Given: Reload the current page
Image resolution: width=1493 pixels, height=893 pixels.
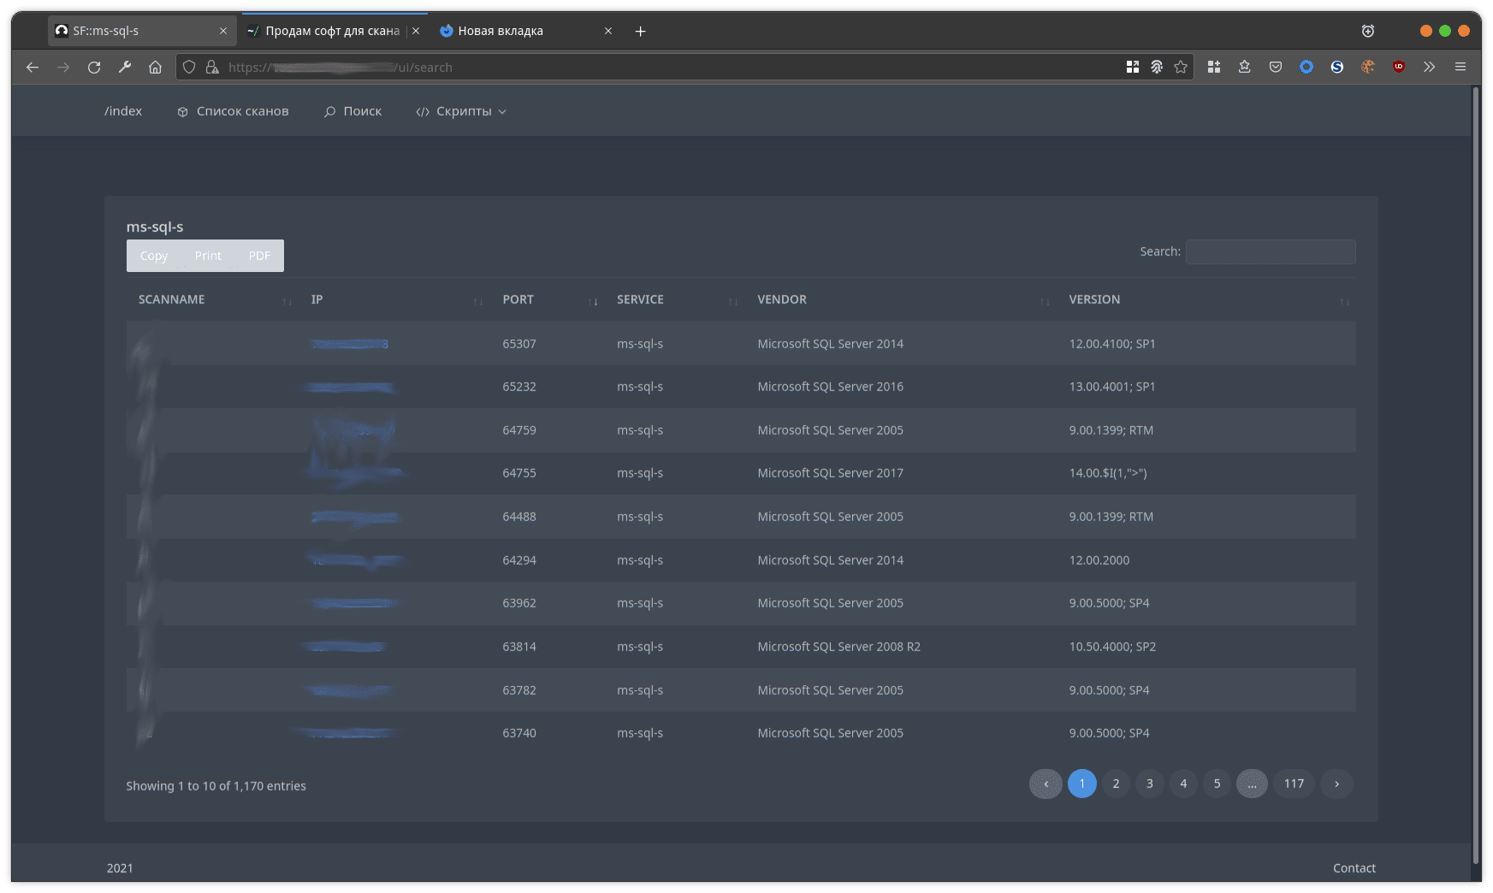Looking at the screenshot, I should [94, 67].
